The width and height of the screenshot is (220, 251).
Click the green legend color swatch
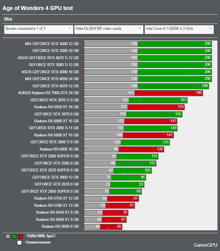(14, 236)
